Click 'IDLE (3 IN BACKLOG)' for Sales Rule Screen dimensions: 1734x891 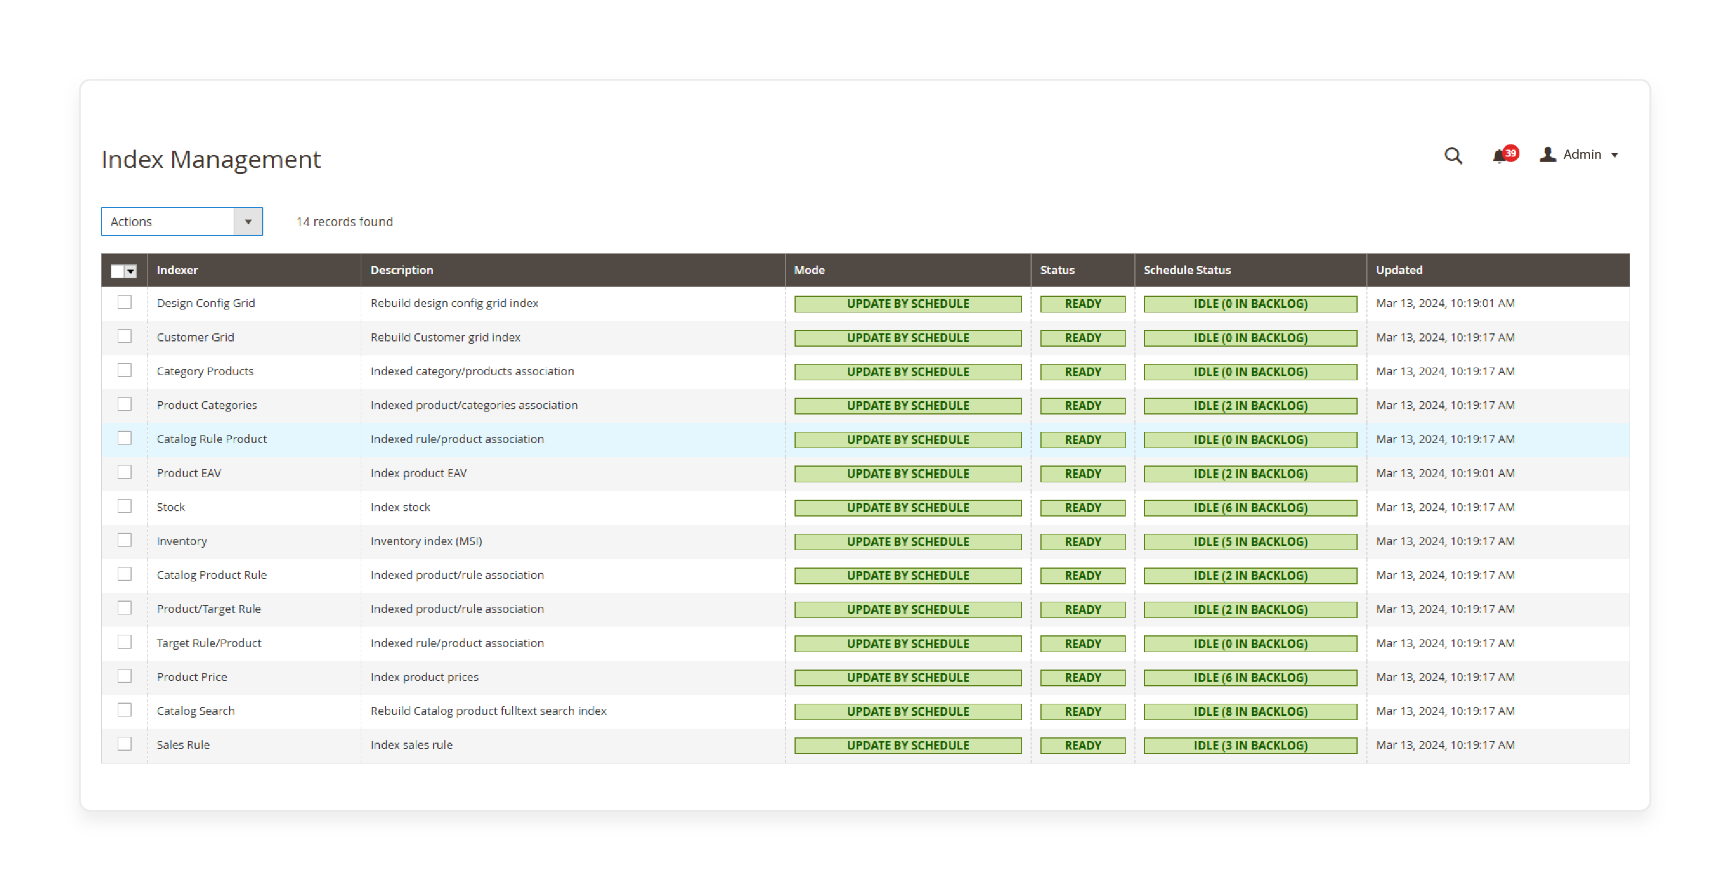click(1250, 745)
